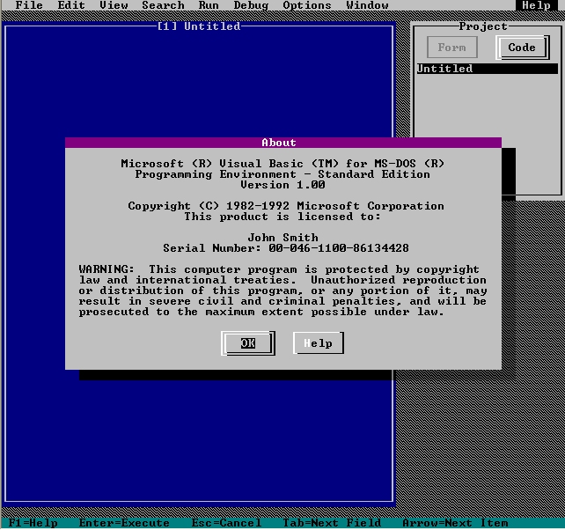565x530 pixels.
Task: Click F1=Help in the status bar
Action: pyautogui.click(x=33, y=523)
